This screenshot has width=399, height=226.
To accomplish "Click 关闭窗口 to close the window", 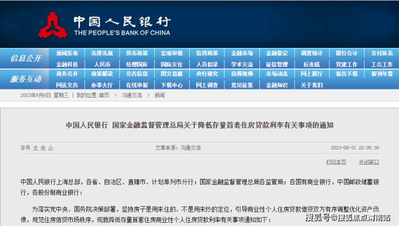I will [369, 162].
